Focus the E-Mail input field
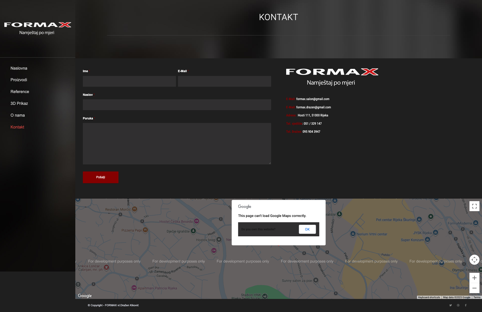 pos(224,81)
